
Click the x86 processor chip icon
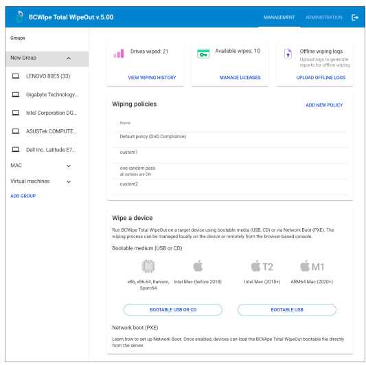pyautogui.click(x=148, y=266)
